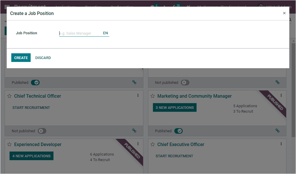Click the notification bell icon

pos(164,6)
